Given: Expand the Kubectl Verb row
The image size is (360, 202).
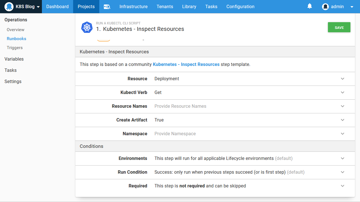Looking at the screenshot, I should pos(343,93).
